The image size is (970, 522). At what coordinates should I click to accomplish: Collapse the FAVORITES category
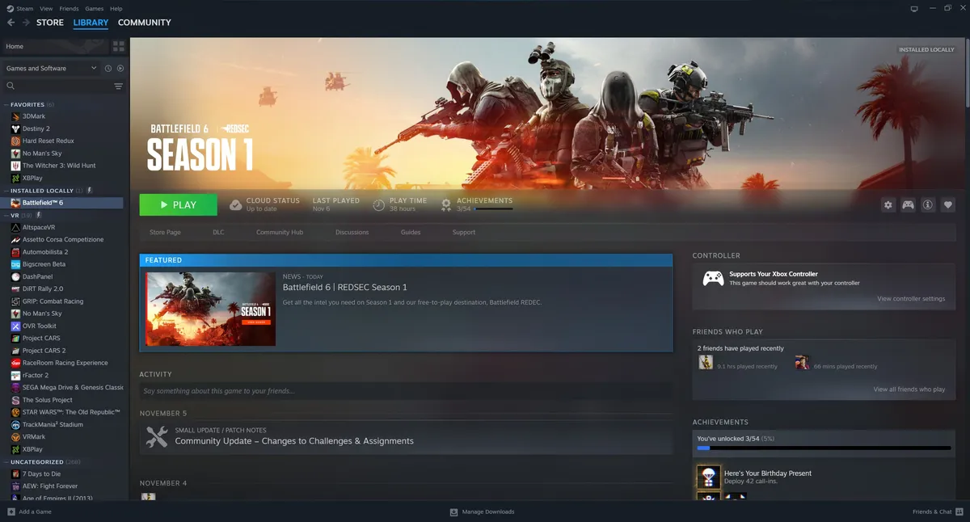tap(6, 105)
